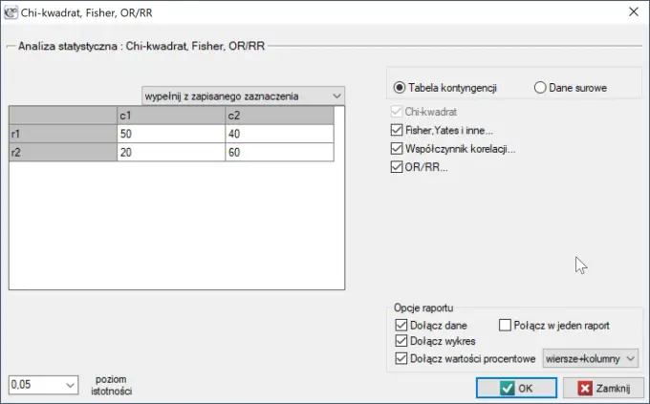The width and height of the screenshot is (650, 404).
Task: Uncheck Fisher, Yates i inne option
Action: 397,130
